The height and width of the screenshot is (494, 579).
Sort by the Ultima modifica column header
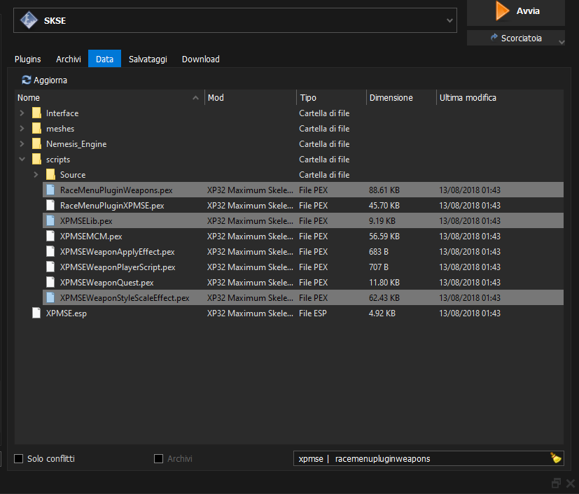pyautogui.click(x=500, y=98)
